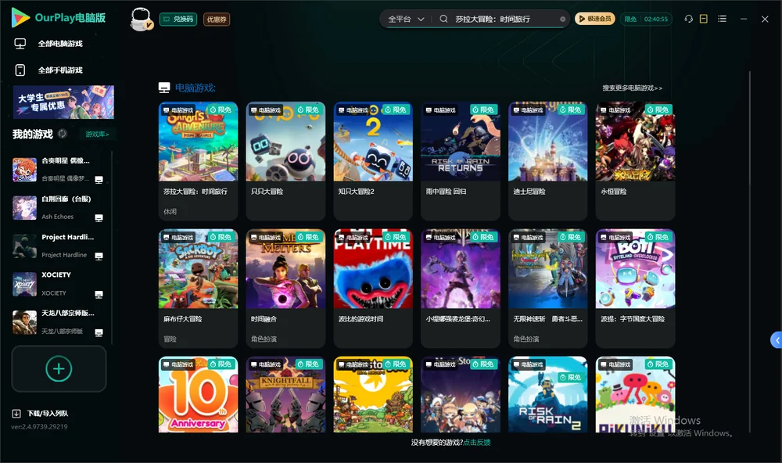Click the 大学生专属优惠 banner
The width and height of the screenshot is (782, 463).
[x=63, y=102]
